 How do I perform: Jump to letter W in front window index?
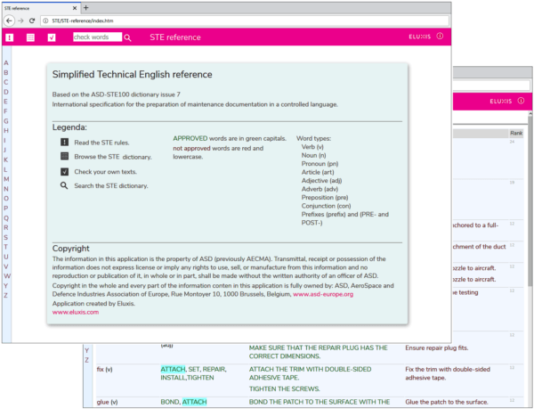tap(7, 275)
